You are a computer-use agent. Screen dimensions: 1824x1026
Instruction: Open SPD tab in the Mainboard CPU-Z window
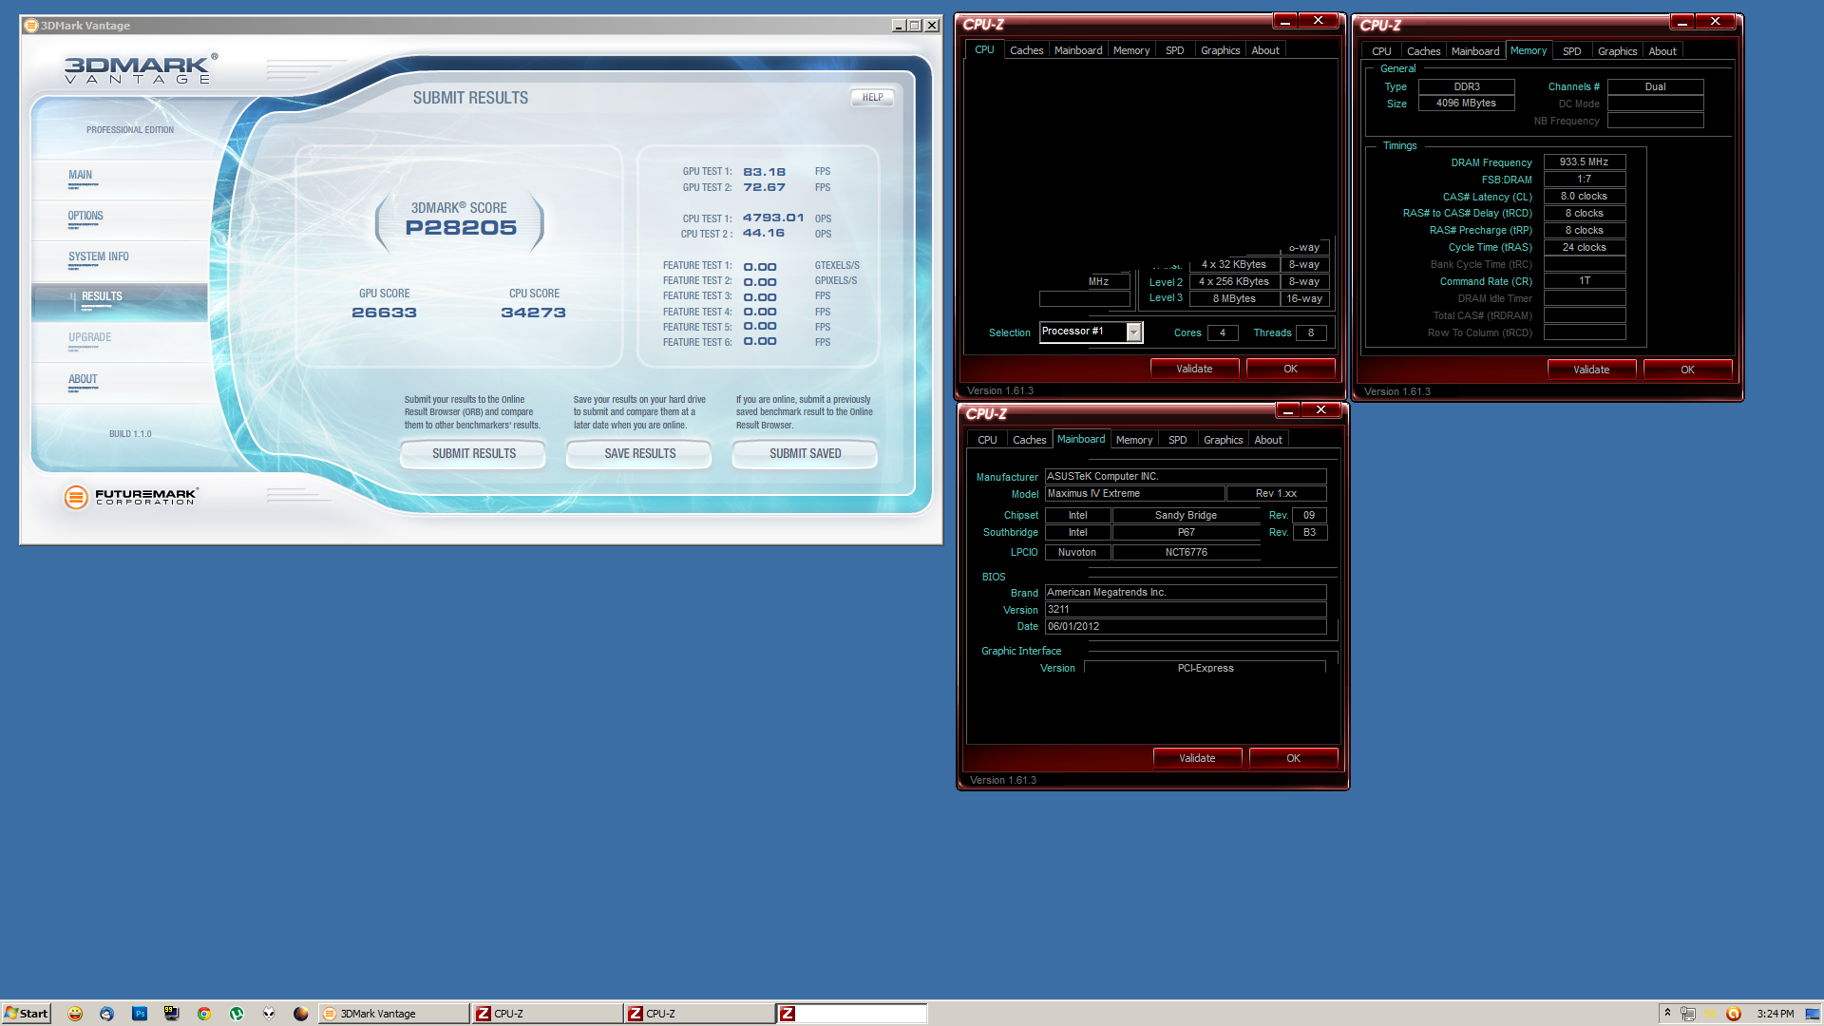pos(1177,440)
